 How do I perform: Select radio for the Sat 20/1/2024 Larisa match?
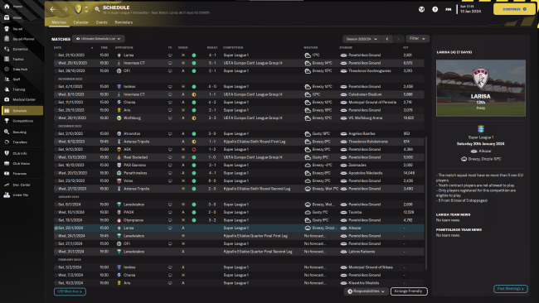click(x=56, y=228)
